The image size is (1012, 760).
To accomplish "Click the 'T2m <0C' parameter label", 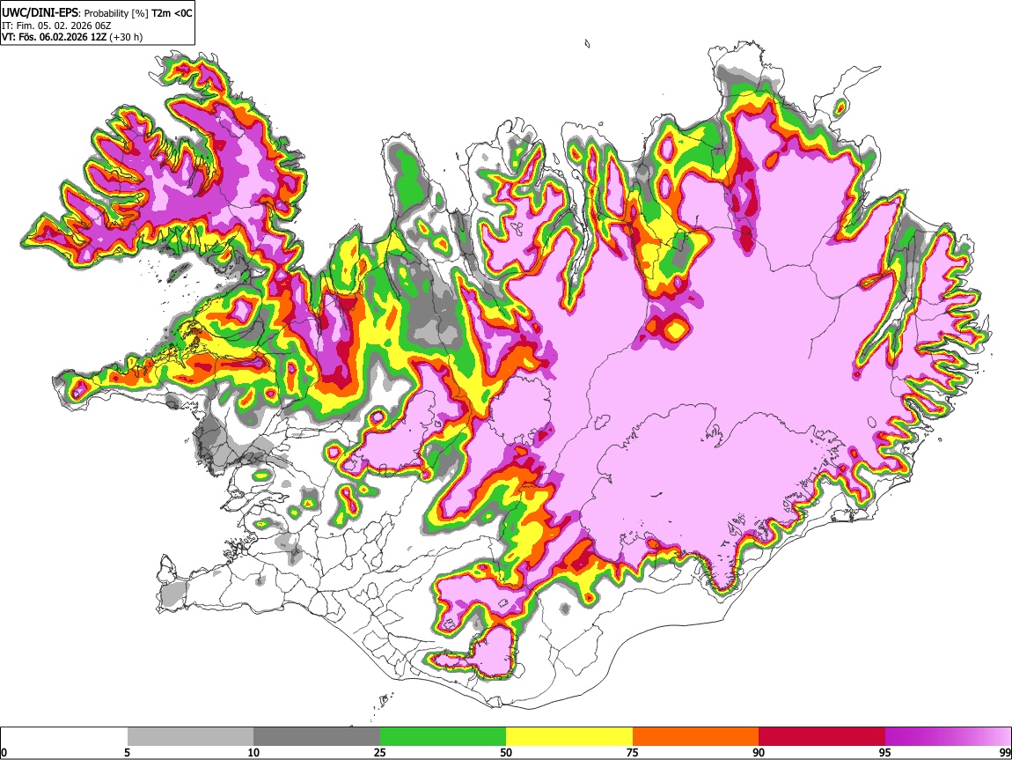I will pos(172,13).
